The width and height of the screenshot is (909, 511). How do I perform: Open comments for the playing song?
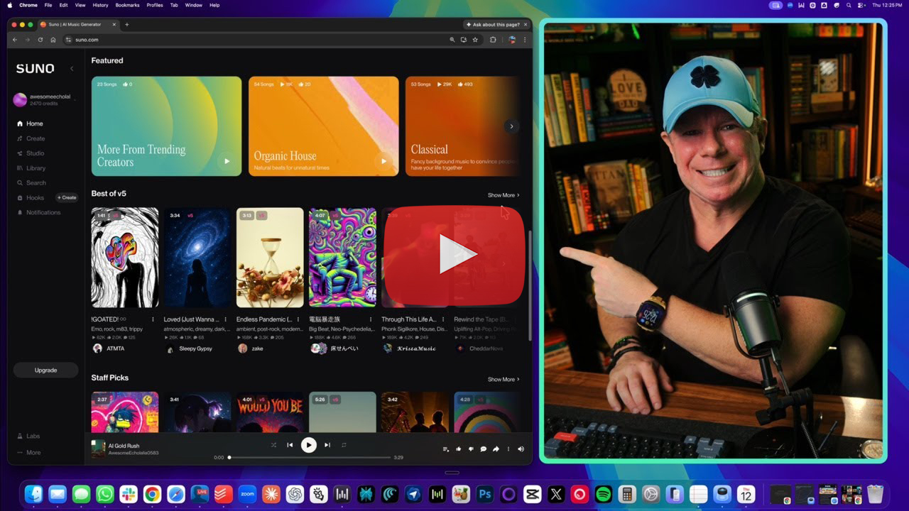(x=484, y=449)
